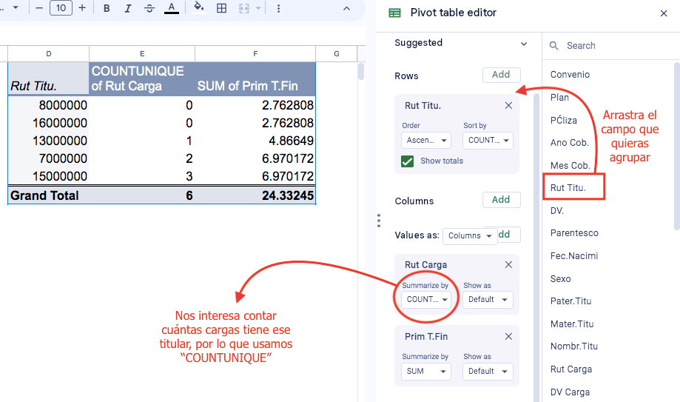Remove the Rut Carga value field
This screenshot has width=680, height=402.
508,265
